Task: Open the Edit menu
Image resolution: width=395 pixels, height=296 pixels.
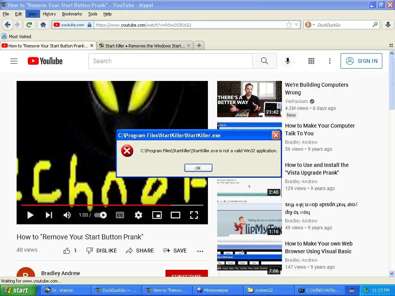Action: (19, 14)
